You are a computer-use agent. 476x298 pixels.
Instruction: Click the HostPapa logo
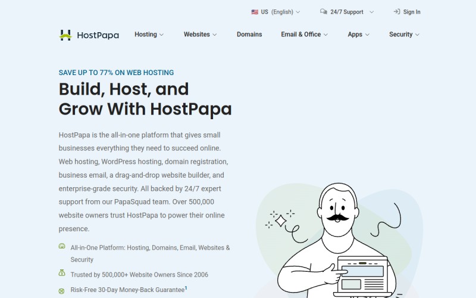coord(89,35)
